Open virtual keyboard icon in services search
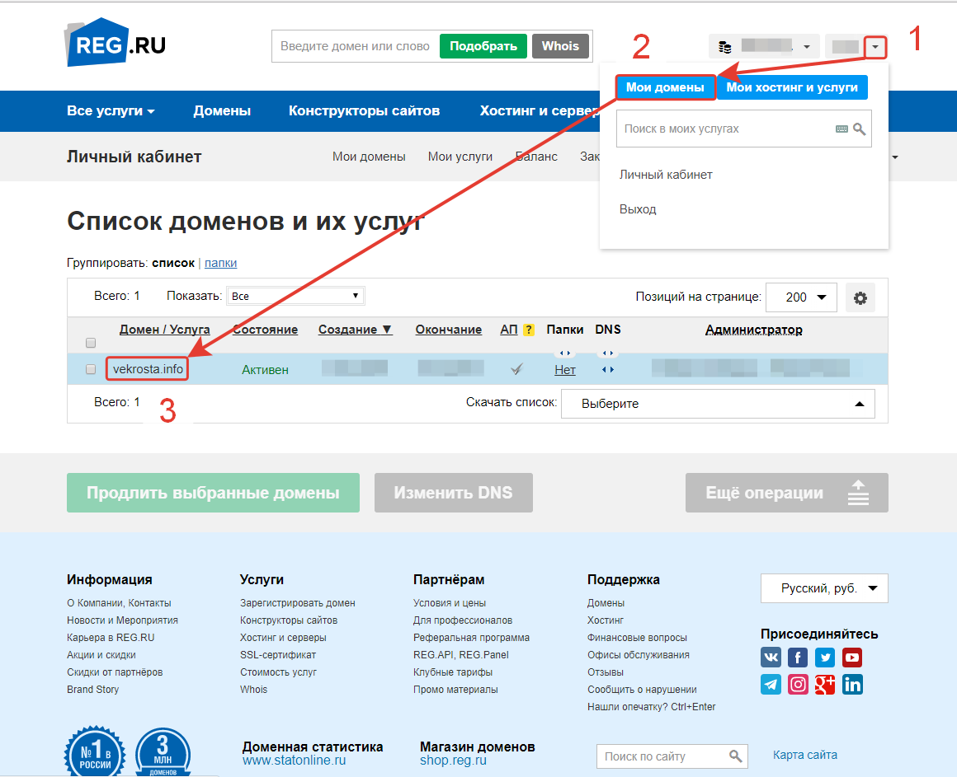 [841, 129]
